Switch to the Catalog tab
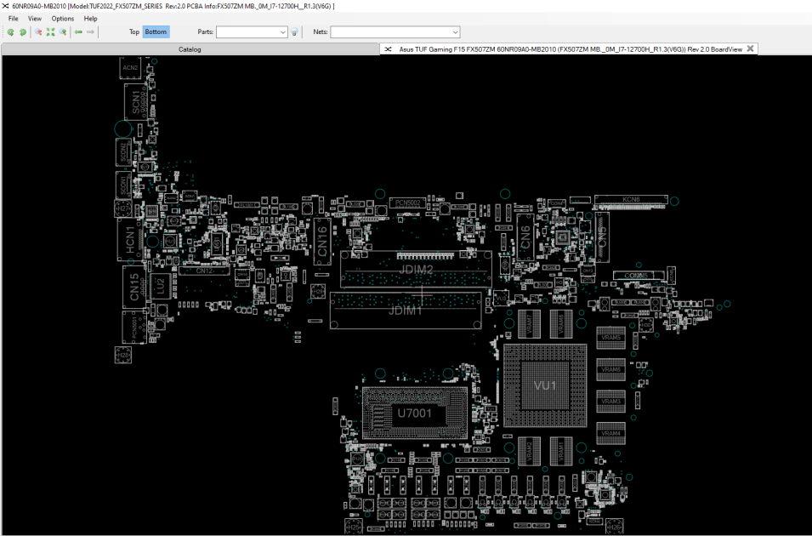 click(190, 49)
